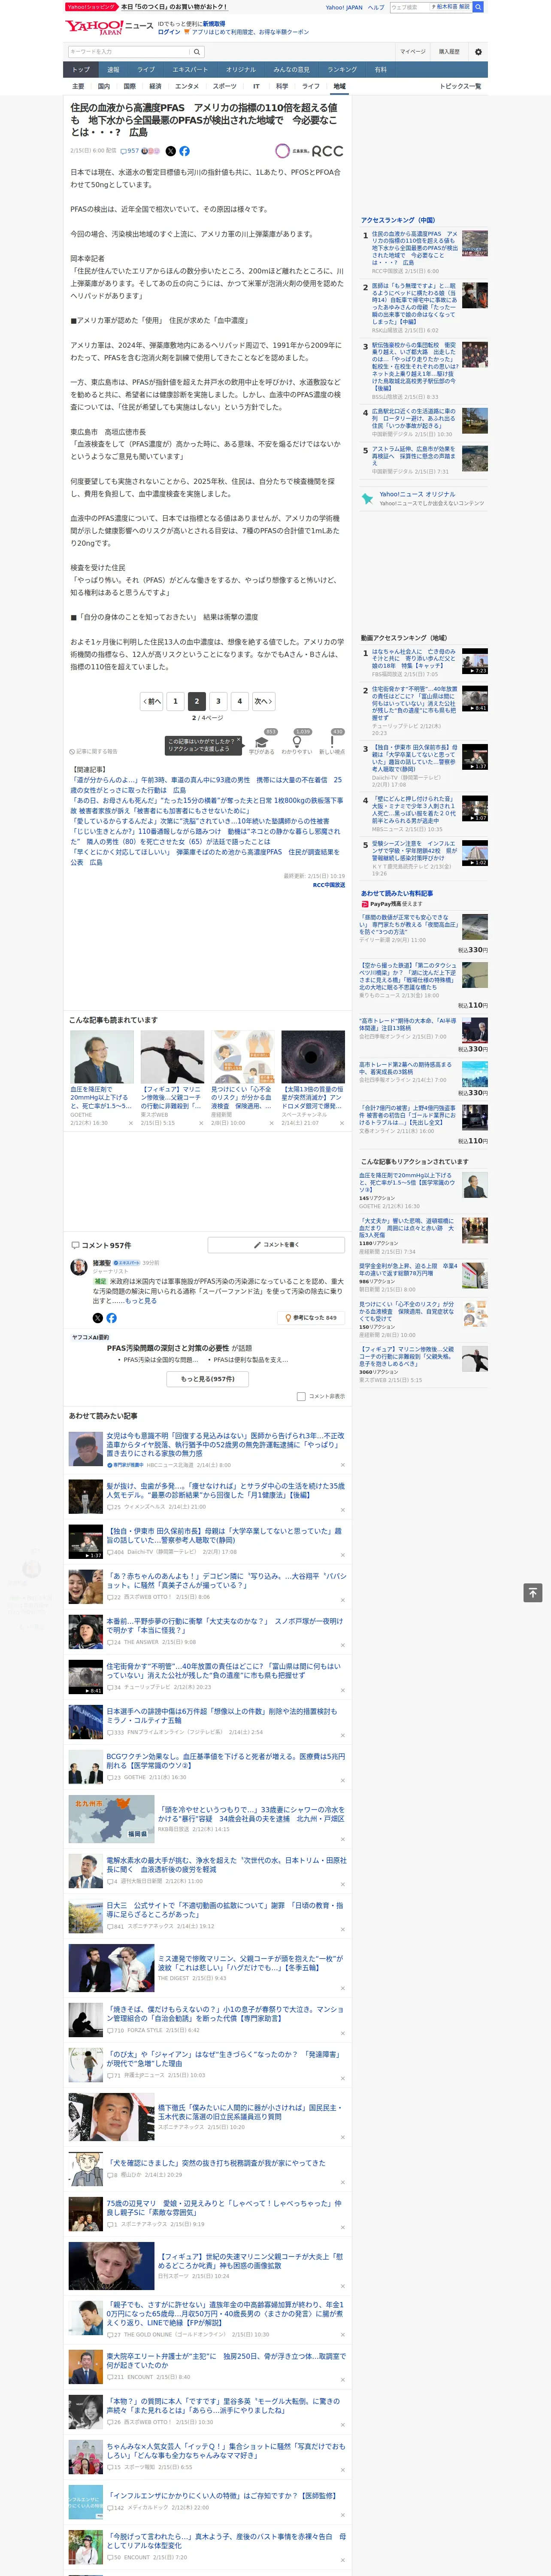Image resolution: width=551 pixels, height=2576 pixels.
Task: Play the 住宅街有害「不明管」ranking video thumbnail
Action: [475, 698]
